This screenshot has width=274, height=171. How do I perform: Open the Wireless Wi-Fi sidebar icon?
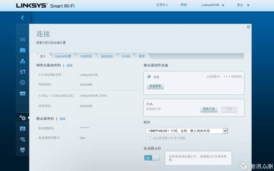coord(23,139)
